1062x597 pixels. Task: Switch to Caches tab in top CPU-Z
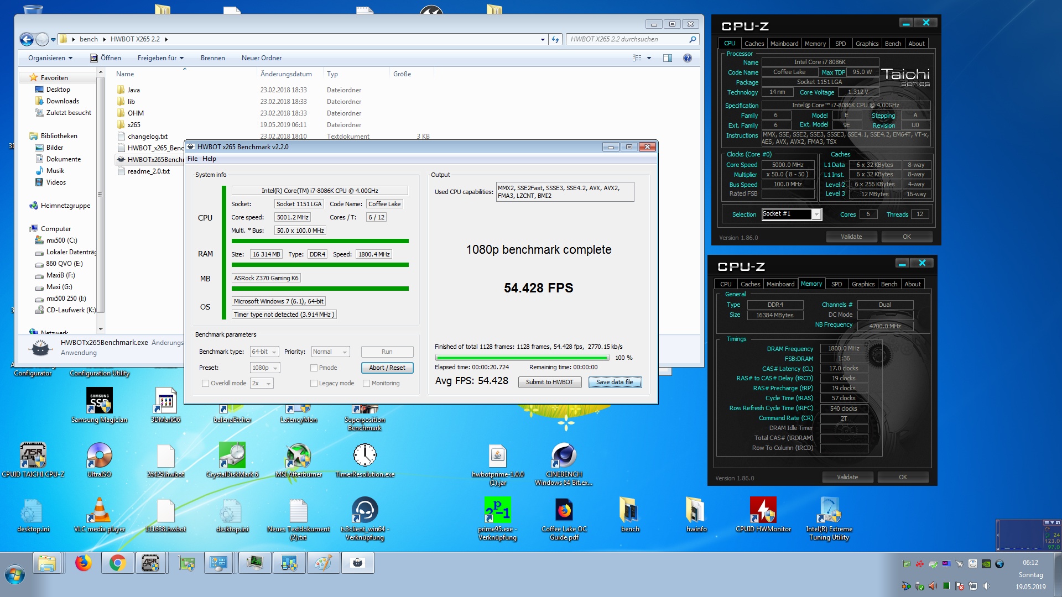coord(753,44)
